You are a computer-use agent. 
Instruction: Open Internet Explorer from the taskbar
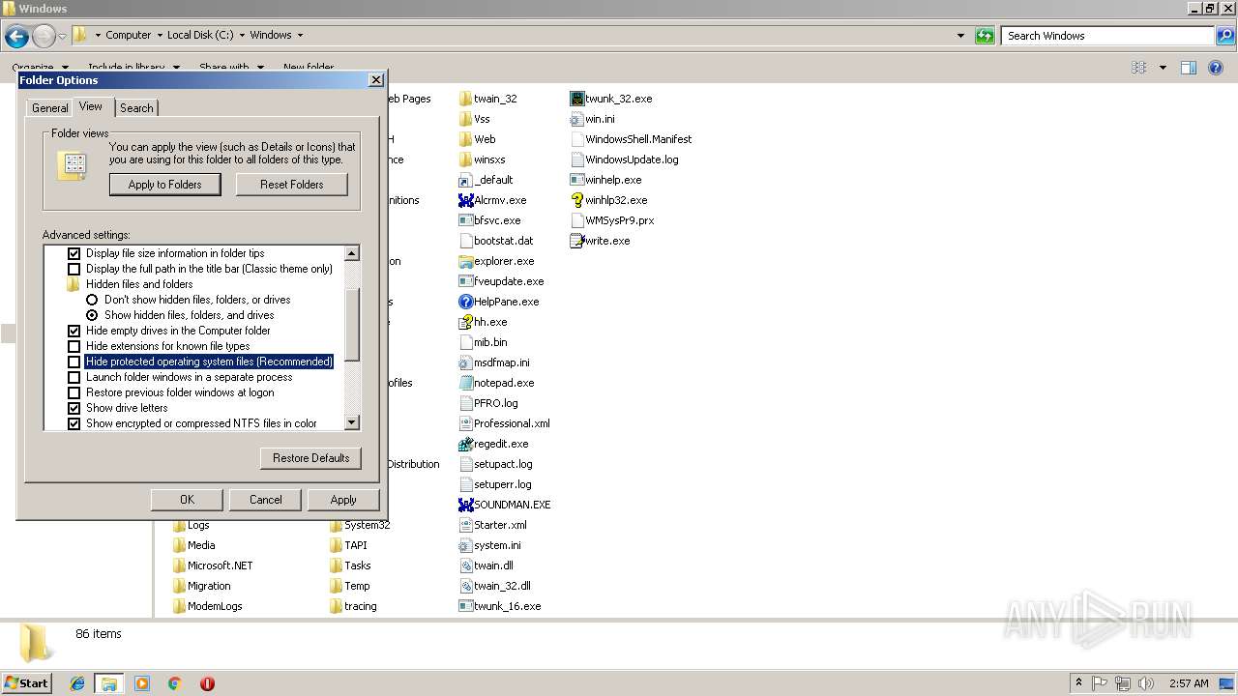coord(77,683)
